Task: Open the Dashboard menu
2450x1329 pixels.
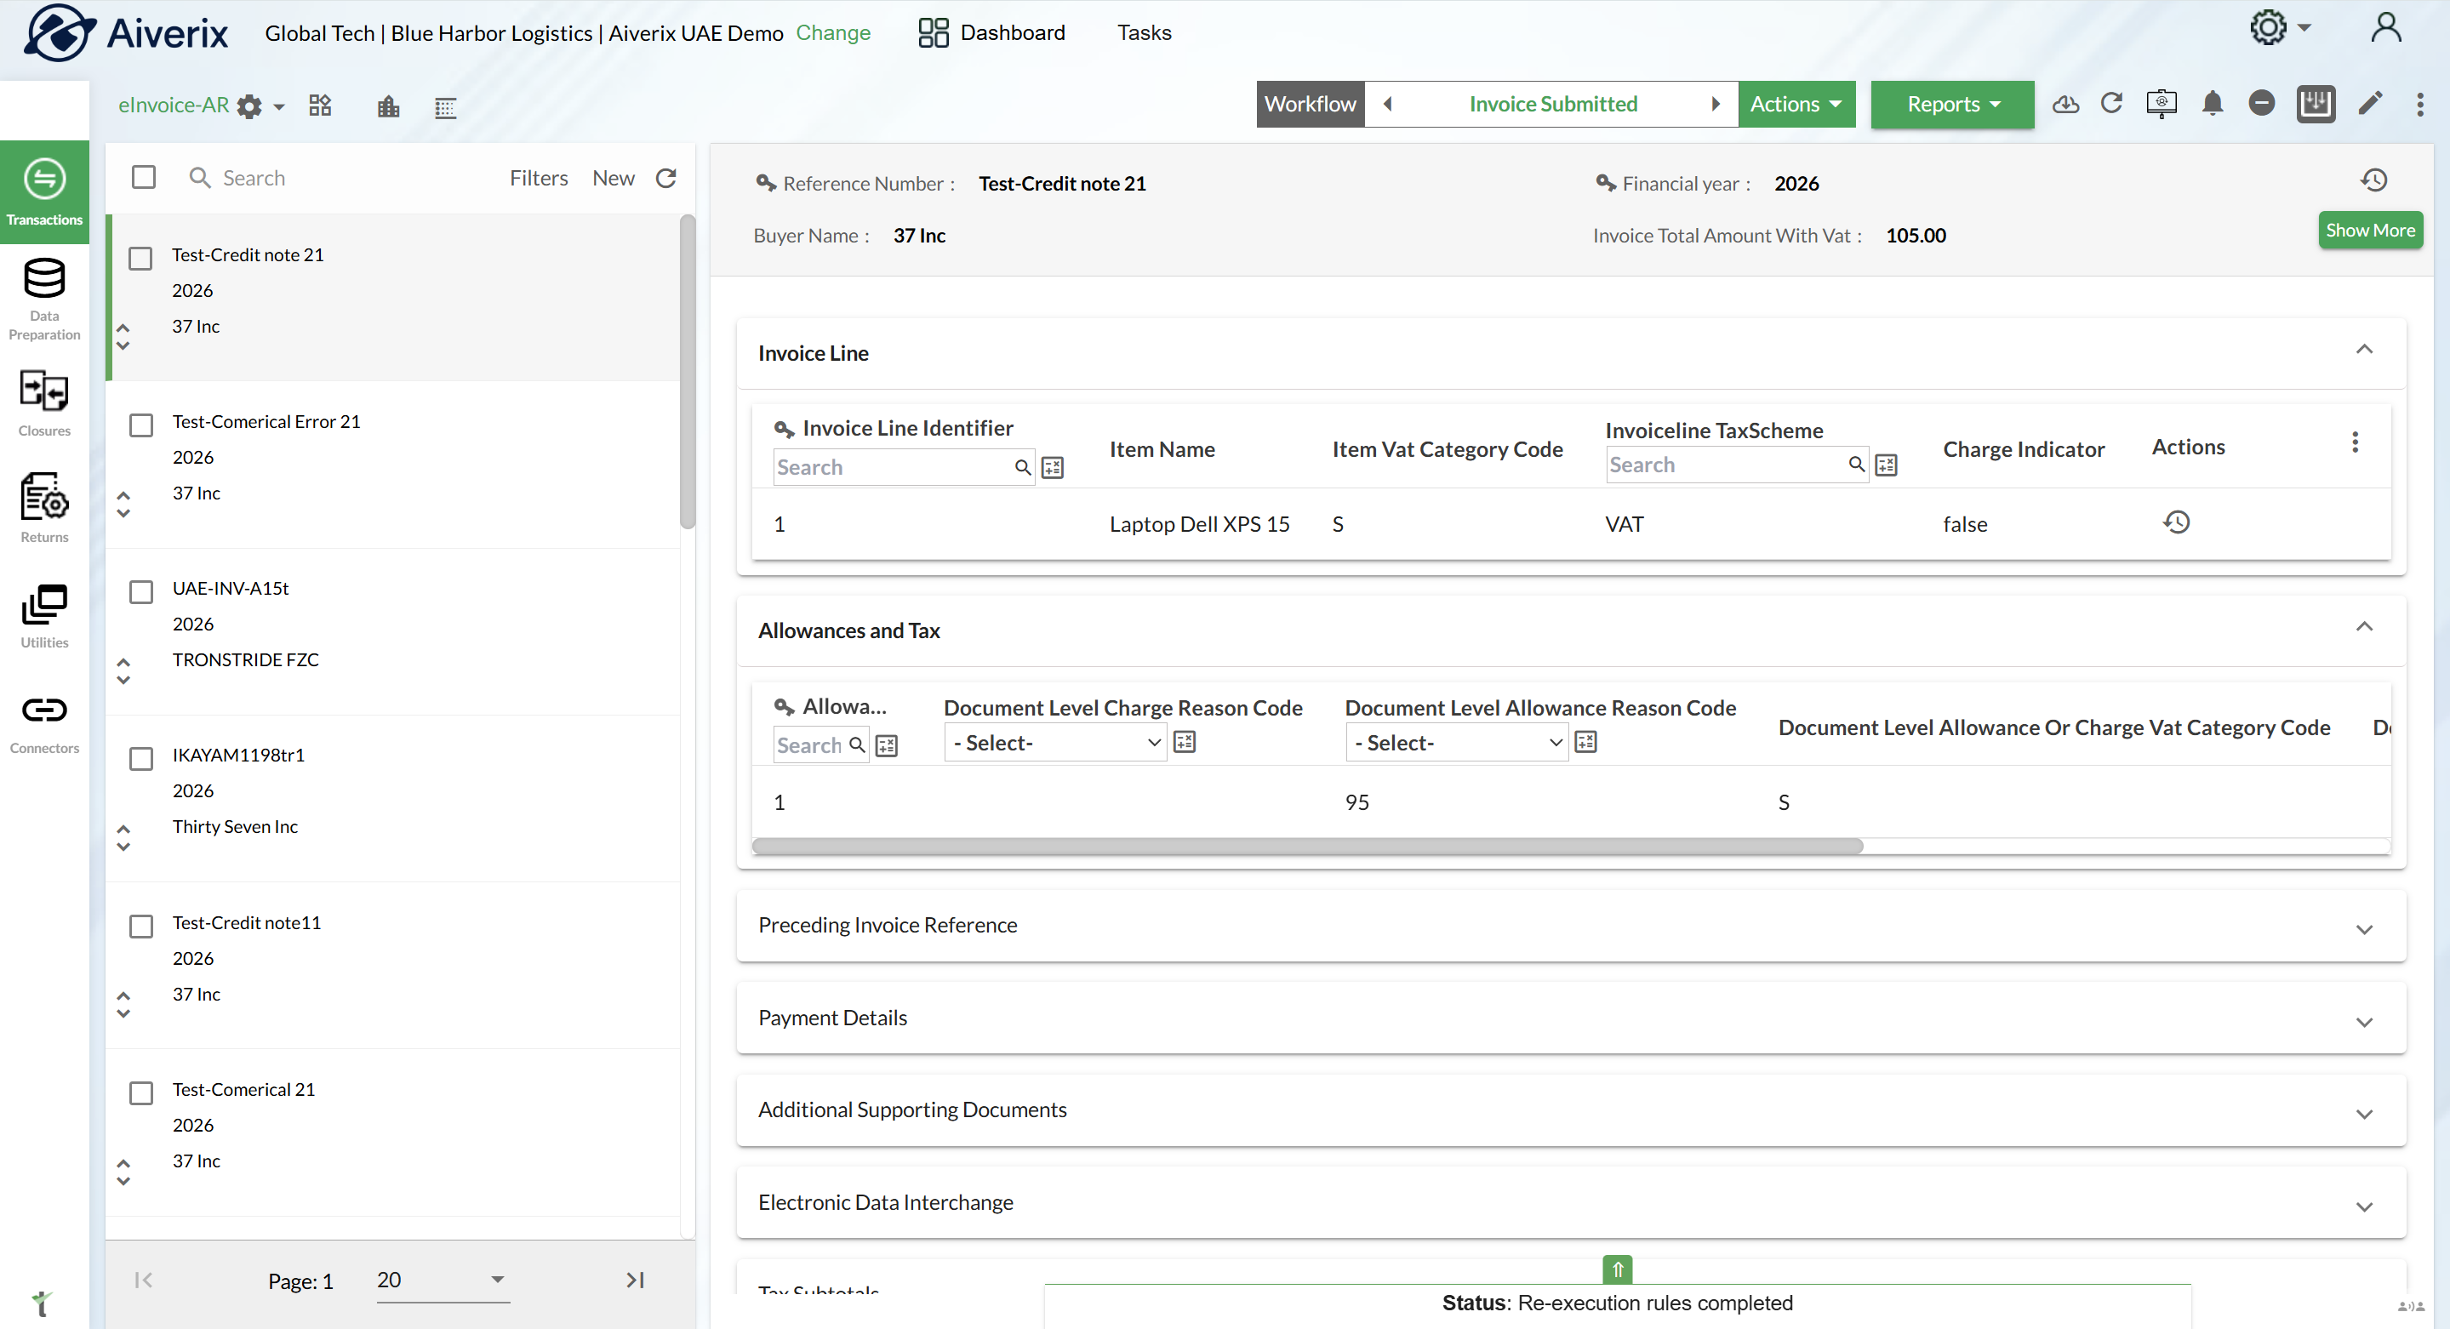Action: pos(992,32)
